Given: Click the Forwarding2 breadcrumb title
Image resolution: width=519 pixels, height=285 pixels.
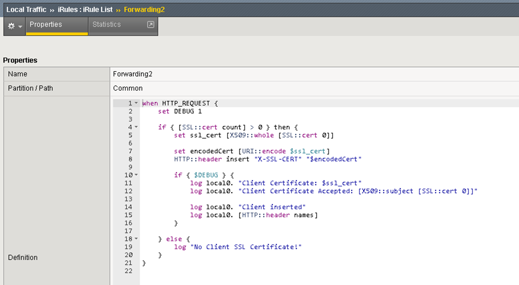Looking at the screenshot, I should click(x=144, y=9).
